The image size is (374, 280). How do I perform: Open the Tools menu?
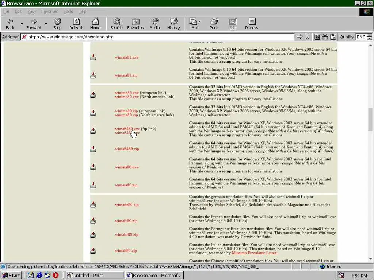tap(68, 11)
